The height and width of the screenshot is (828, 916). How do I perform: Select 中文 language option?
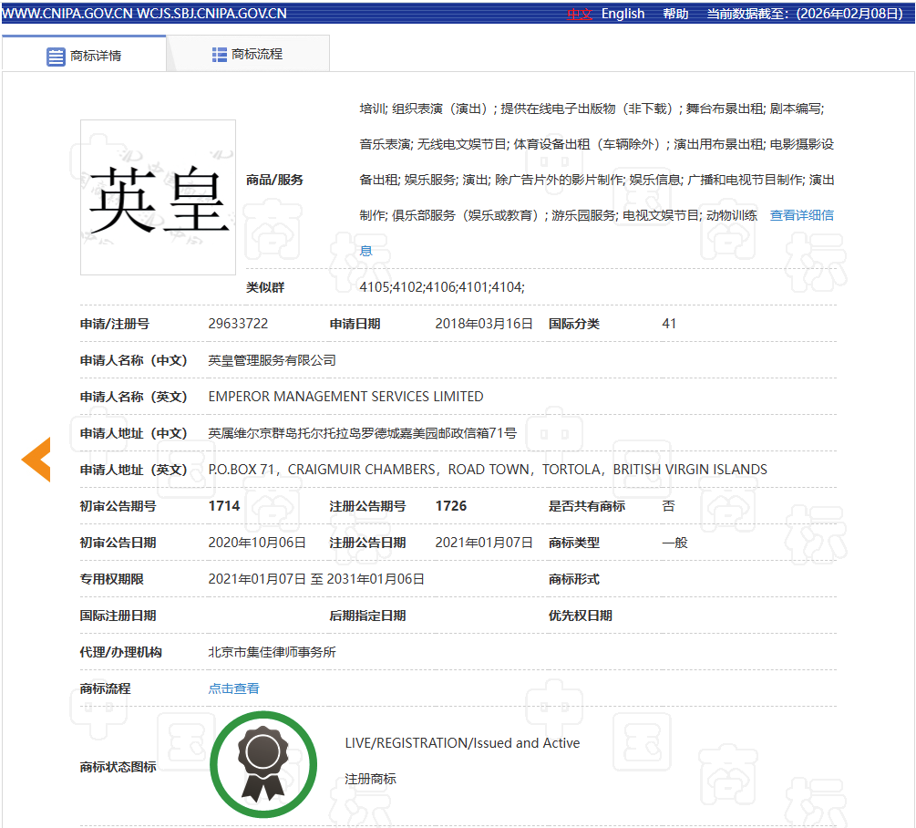pos(580,14)
